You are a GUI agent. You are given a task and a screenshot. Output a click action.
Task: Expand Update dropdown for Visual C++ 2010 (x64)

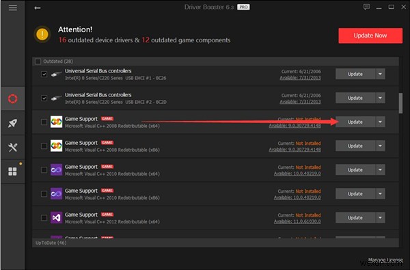click(380, 170)
